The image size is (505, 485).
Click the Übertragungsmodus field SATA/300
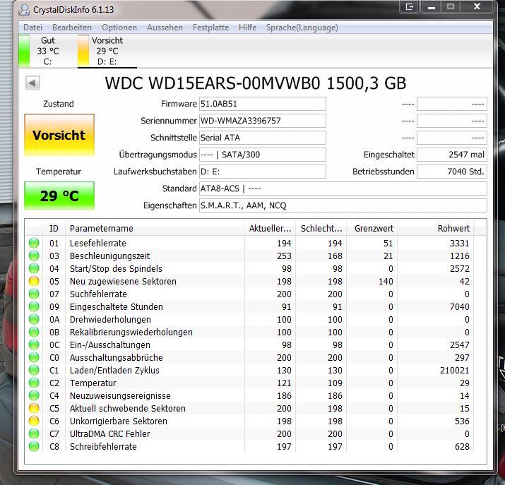click(263, 155)
